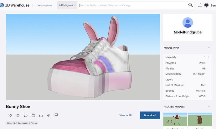Click the magnifying glass search icon
Viewport: 216px width, 129px height.
coord(191,5)
